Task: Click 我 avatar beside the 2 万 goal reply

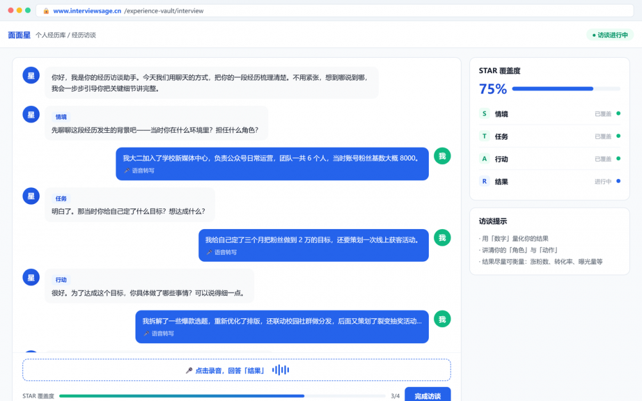Action: pyautogui.click(x=442, y=238)
